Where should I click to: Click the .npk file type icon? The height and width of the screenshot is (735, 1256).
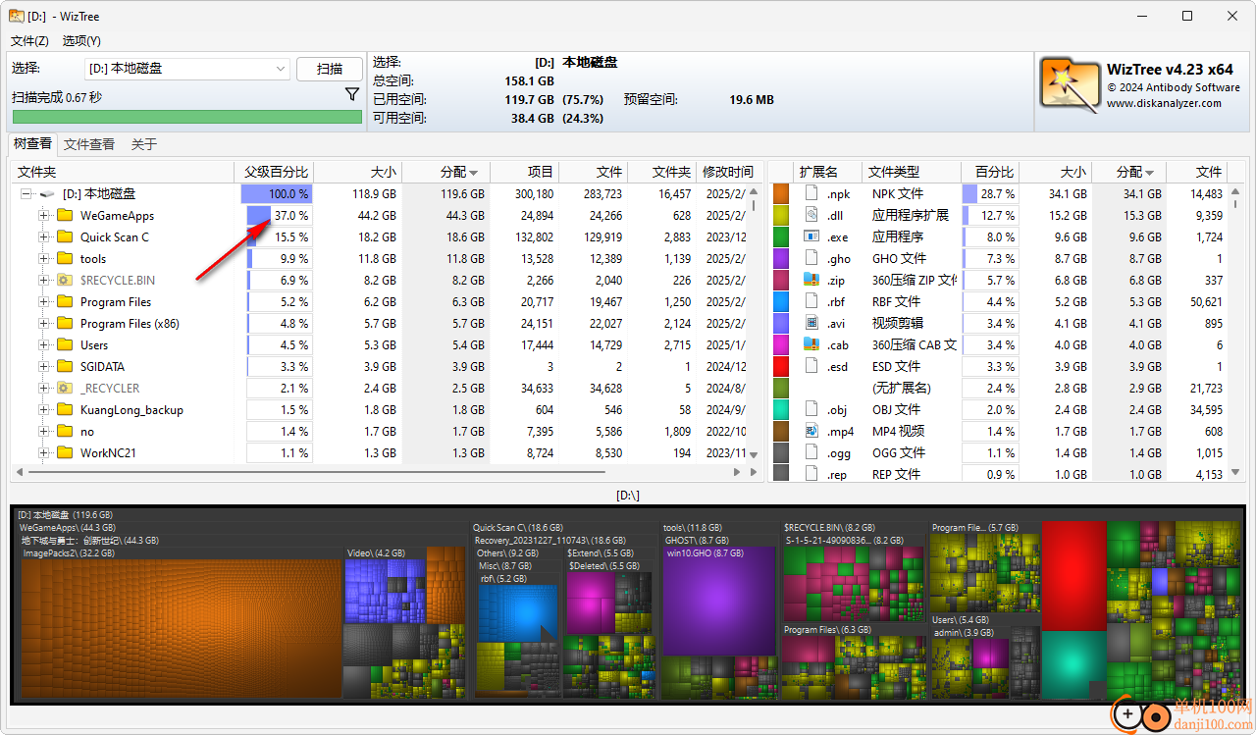click(x=811, y=193)
